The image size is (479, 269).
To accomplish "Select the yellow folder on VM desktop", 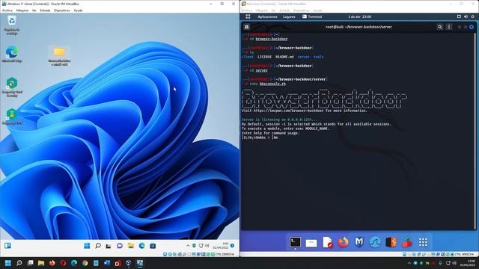I will click(x=59, y=56).
